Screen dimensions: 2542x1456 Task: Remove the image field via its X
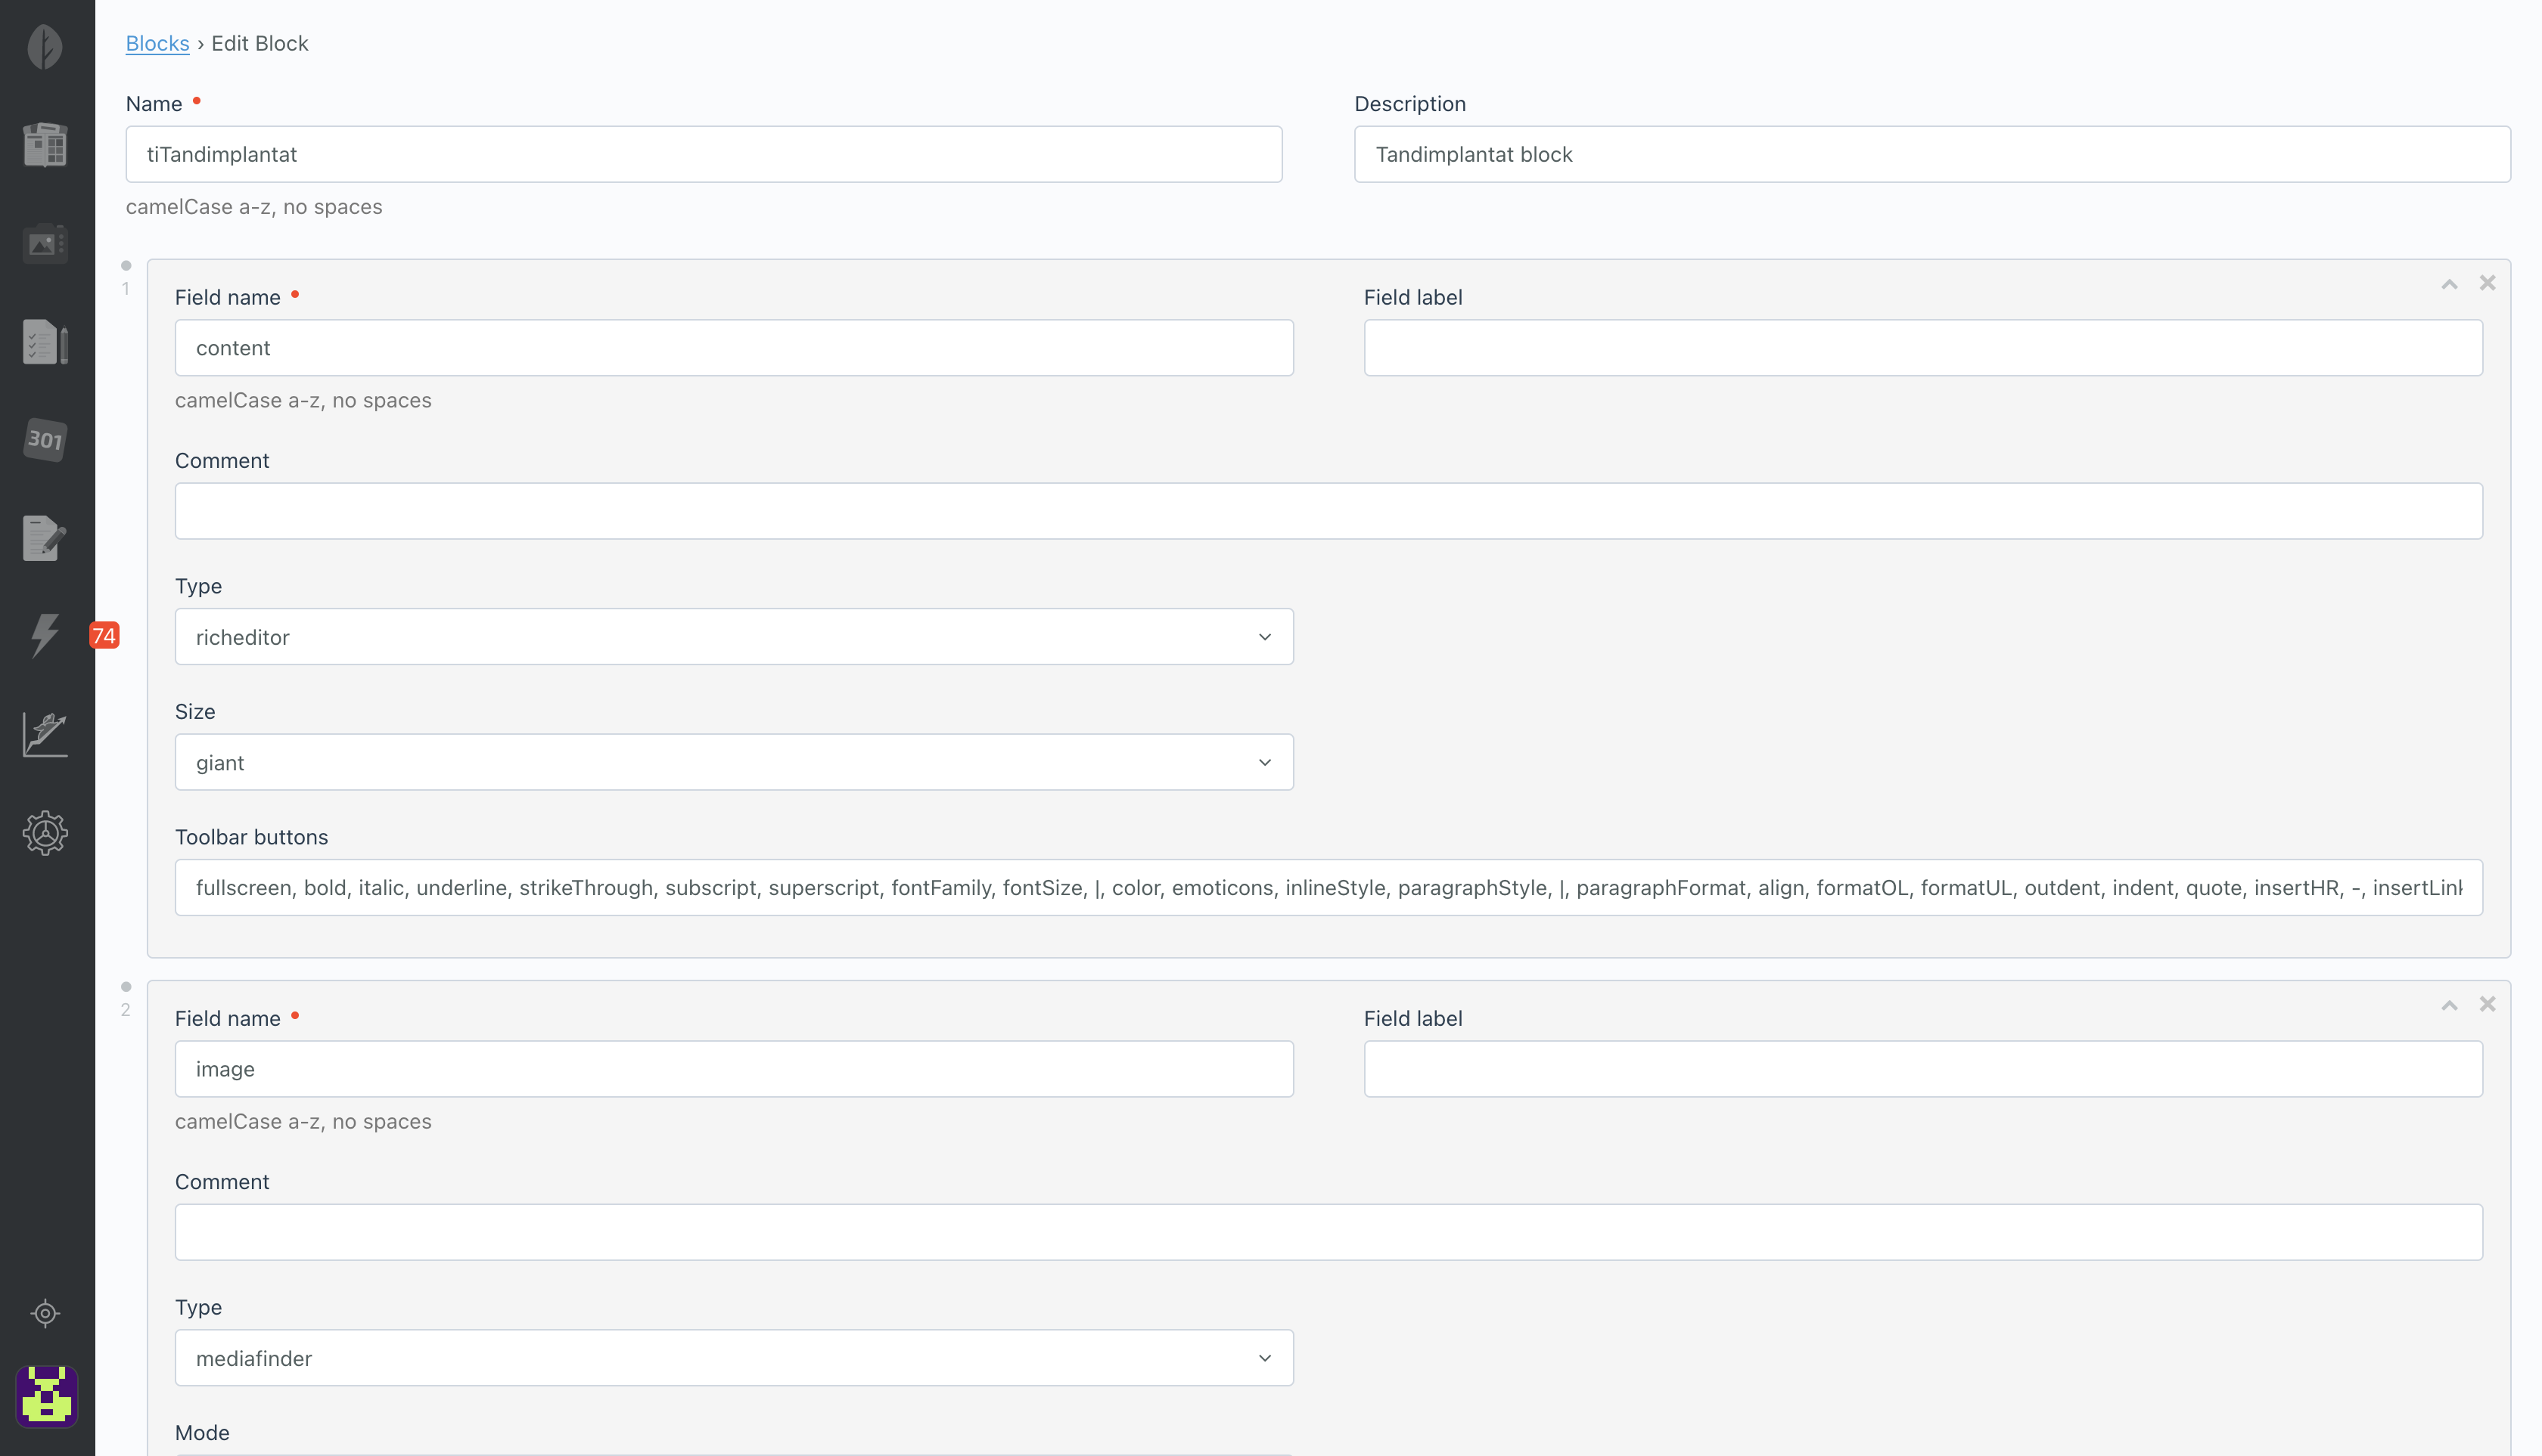click(x=2487, y=1004)
